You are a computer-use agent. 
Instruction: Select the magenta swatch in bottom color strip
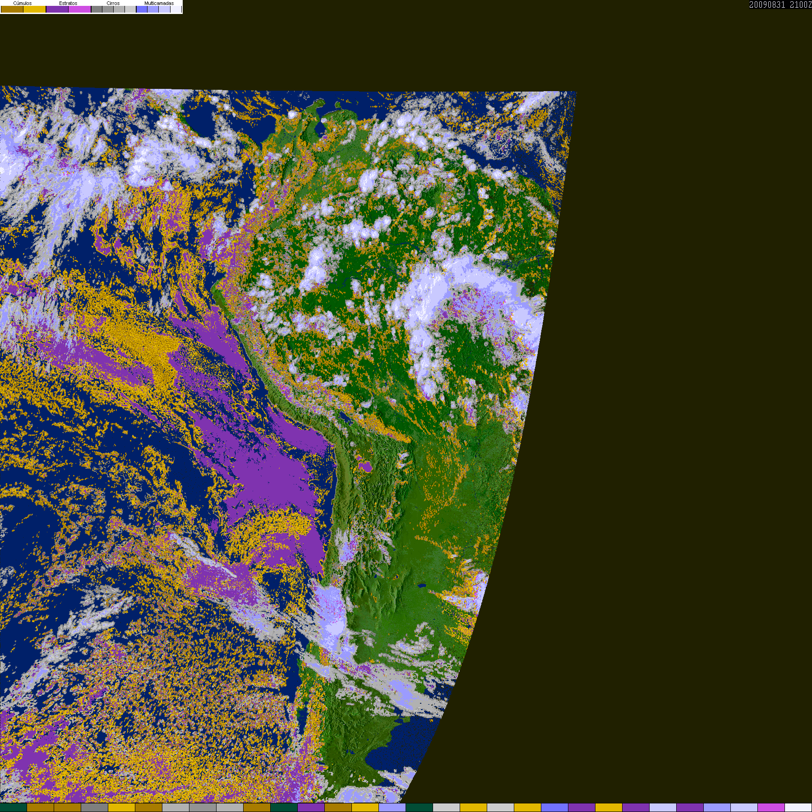(x=771, y=807)
